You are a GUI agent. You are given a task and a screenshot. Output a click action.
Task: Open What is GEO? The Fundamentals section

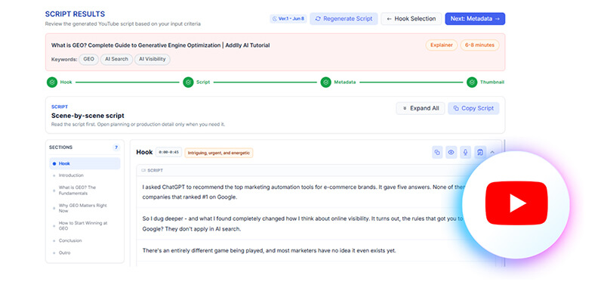click(x=77, y=191)
